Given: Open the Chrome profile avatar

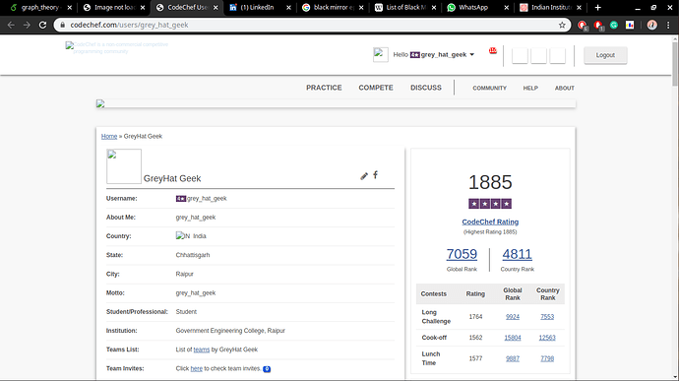Looking at the screenshot, I should 651,26.
